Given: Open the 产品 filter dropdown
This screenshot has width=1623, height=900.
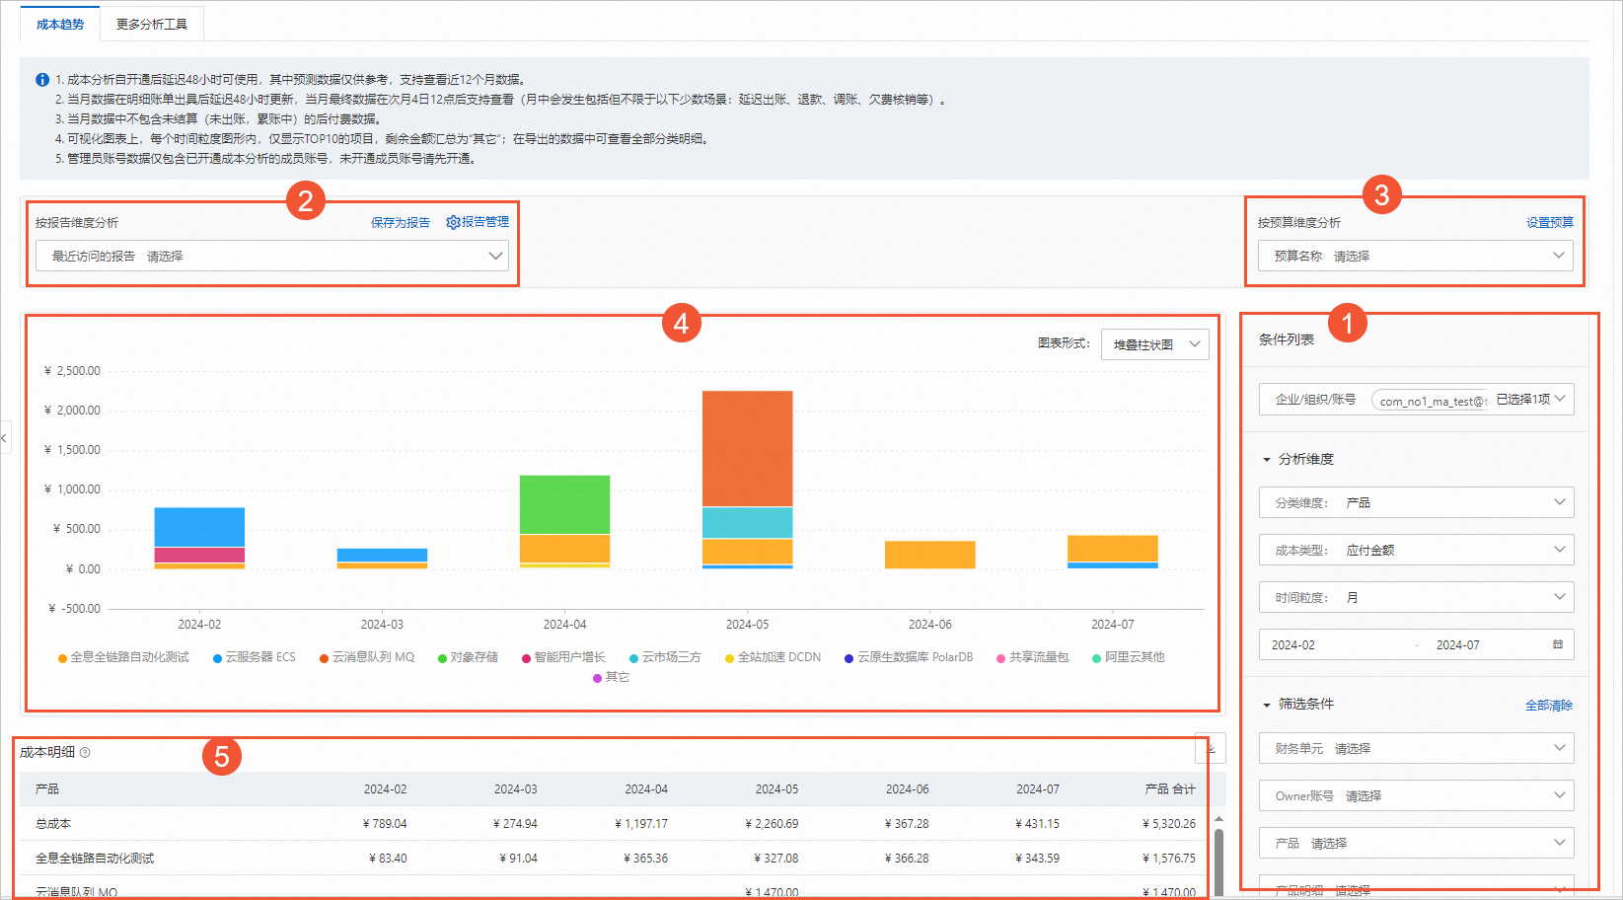Looking at the screenshot, I should pyautogui.click(x=1416, y=843).
